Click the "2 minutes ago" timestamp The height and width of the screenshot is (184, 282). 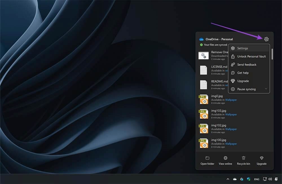tap(218, 59)
